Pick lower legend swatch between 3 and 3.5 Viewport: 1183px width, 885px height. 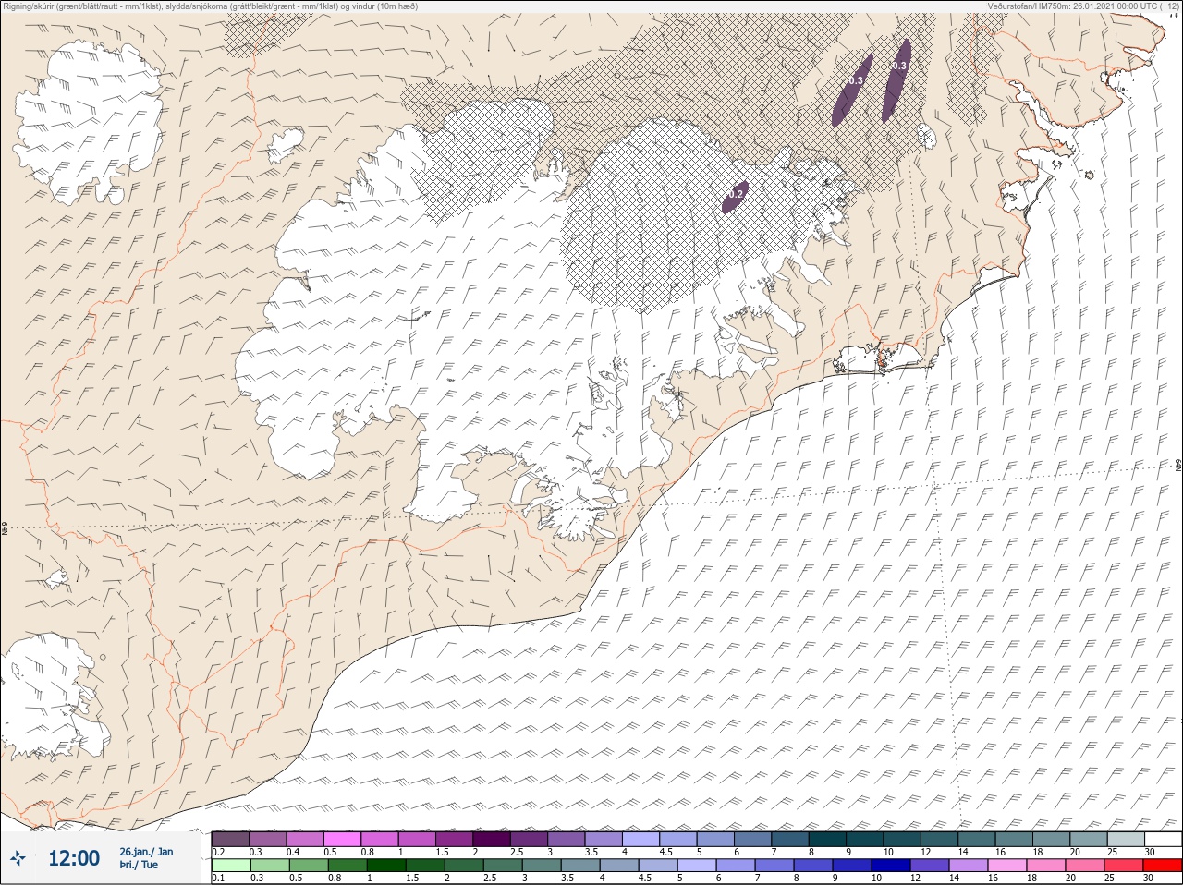pyautogui.click(x=542, y=867)
